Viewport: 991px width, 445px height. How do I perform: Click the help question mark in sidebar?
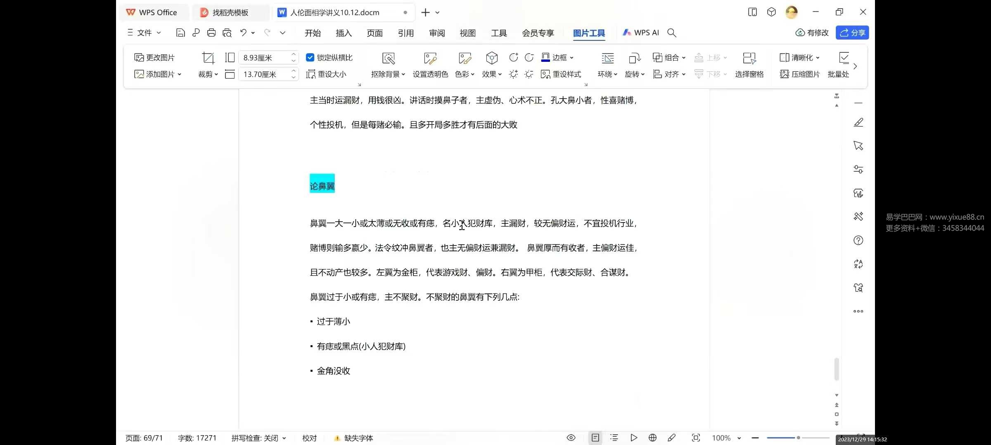tap(858, 240)
